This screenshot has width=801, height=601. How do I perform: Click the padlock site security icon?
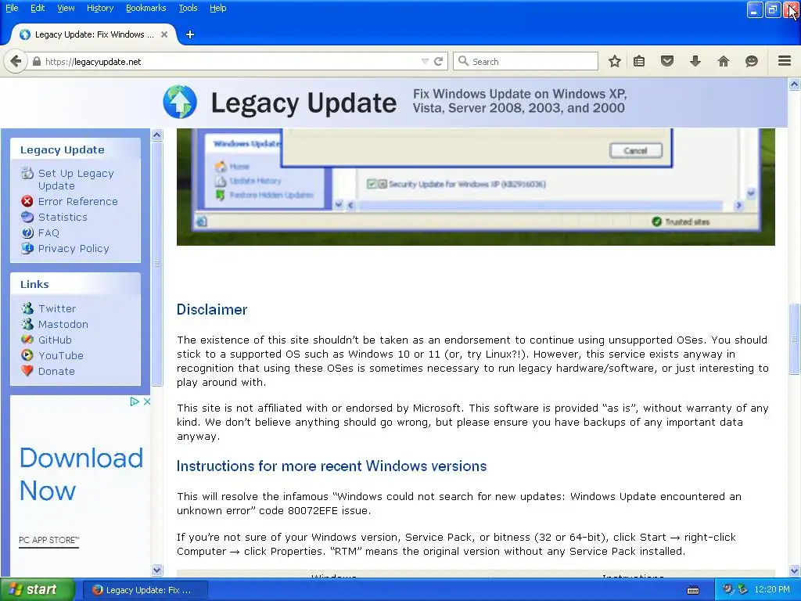(x=36, y=61)
